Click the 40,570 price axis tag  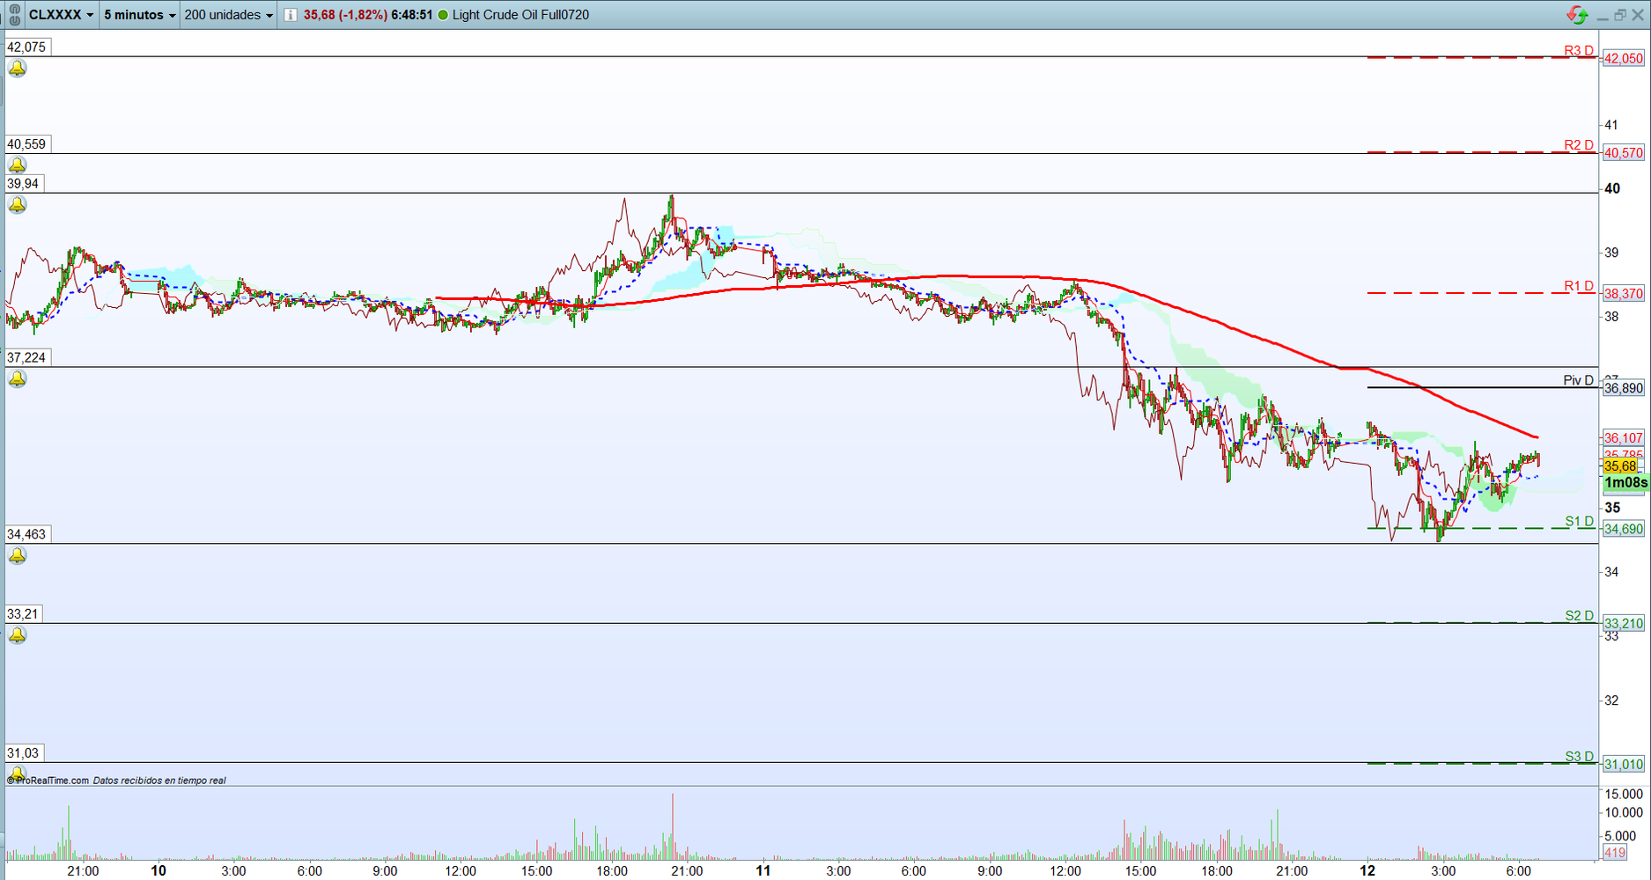coord(1623,153)
